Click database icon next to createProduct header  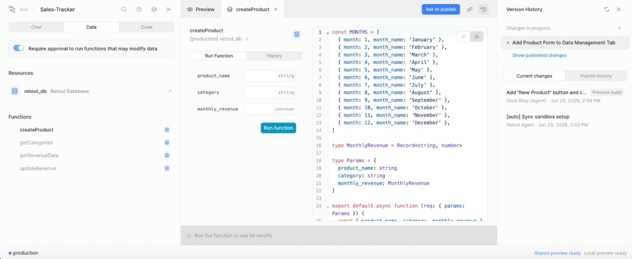tap(297, 34)
